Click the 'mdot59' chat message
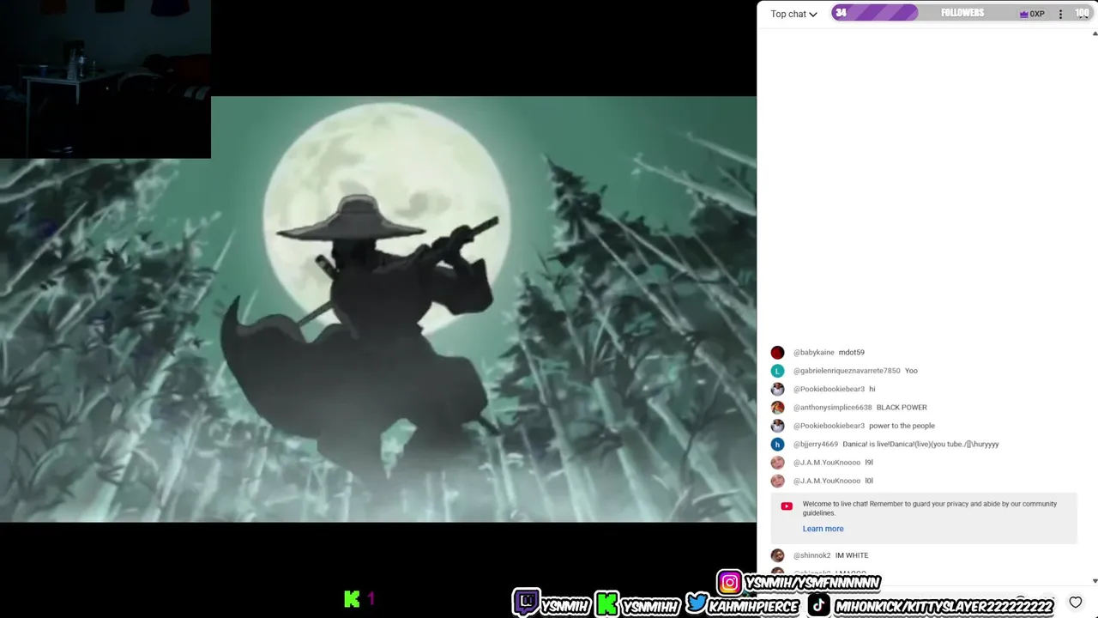 [x=851, y=353]
